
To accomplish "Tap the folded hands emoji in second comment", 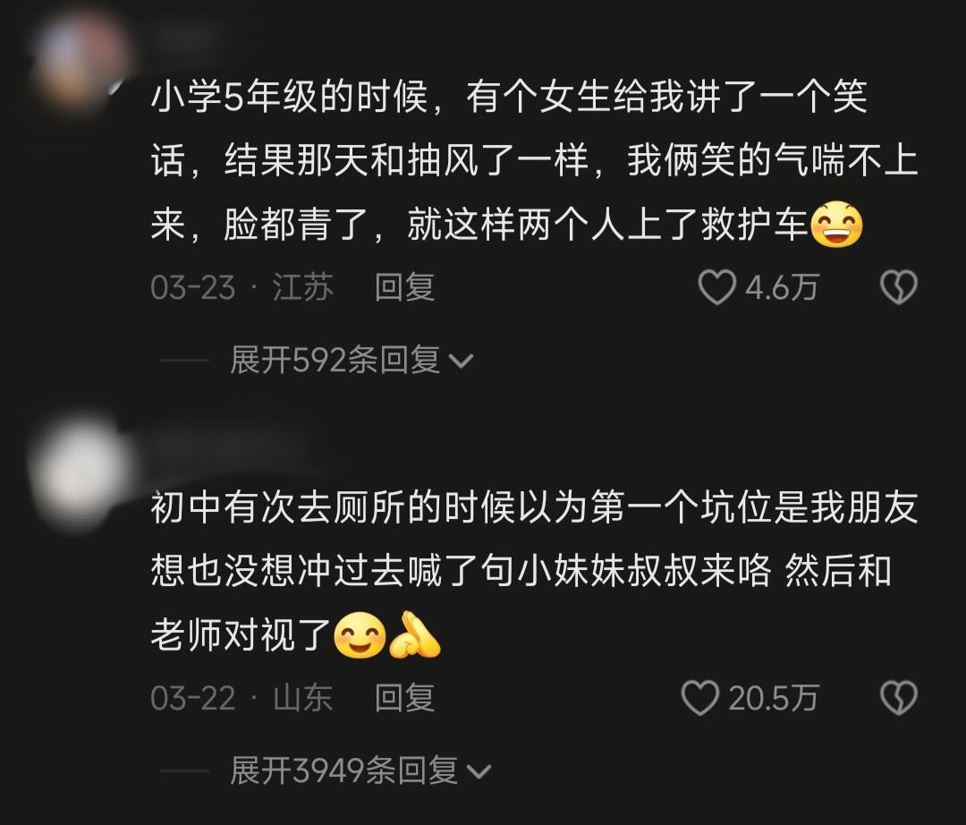I will [x=415, y=635].
